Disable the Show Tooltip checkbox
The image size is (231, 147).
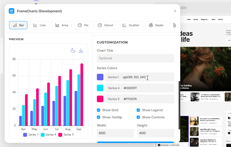coord(98,117)
